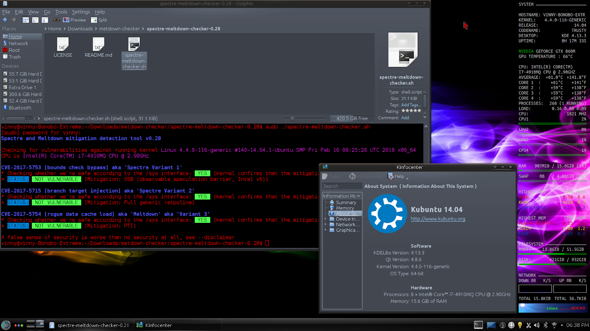Toggle Split view in Dolphin
590x331 pixels.
99,20
